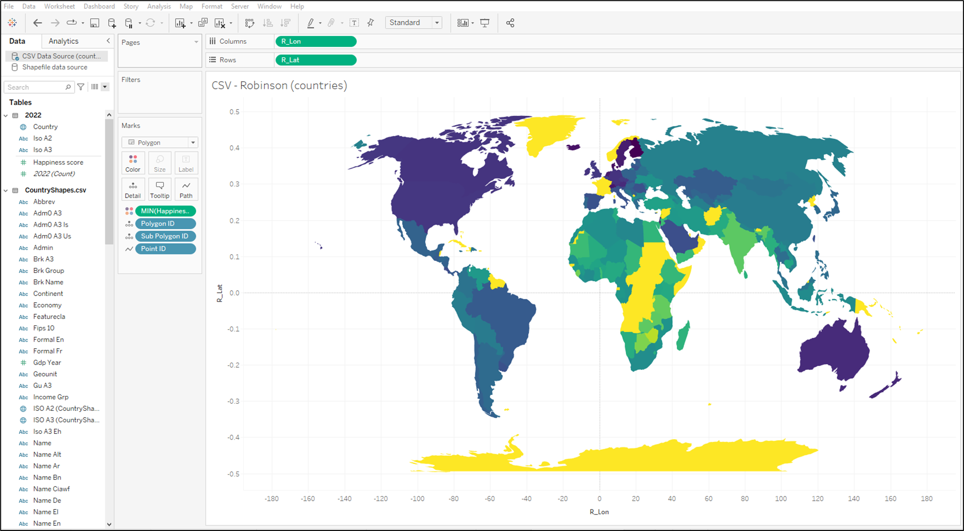This screenshot has height=531, width=964.
Task: Open the Standard fit dropdown
Action: 437,22
